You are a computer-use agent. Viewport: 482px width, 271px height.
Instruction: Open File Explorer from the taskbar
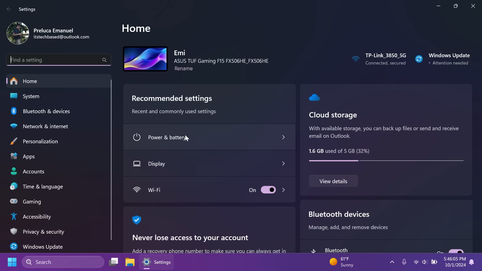coord(130,262)
